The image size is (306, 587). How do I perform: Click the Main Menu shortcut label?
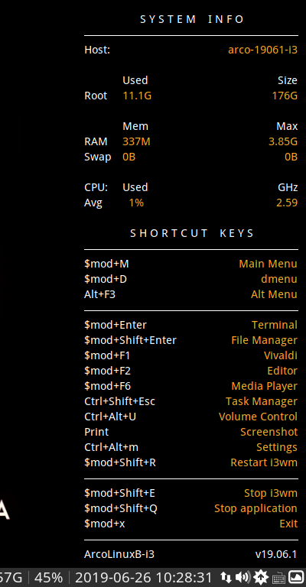tap(269, 264)
